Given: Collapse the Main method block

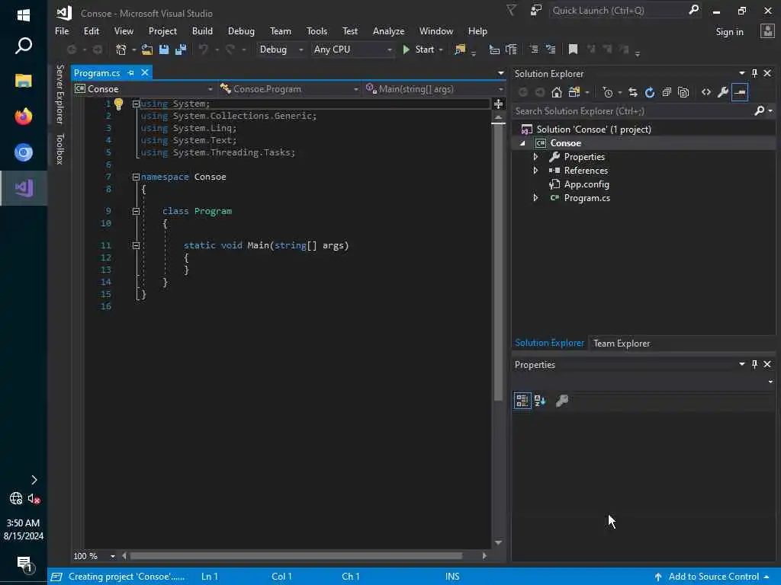Looking at the screenshot, I should pyautogui.click(x=136, y=246).
